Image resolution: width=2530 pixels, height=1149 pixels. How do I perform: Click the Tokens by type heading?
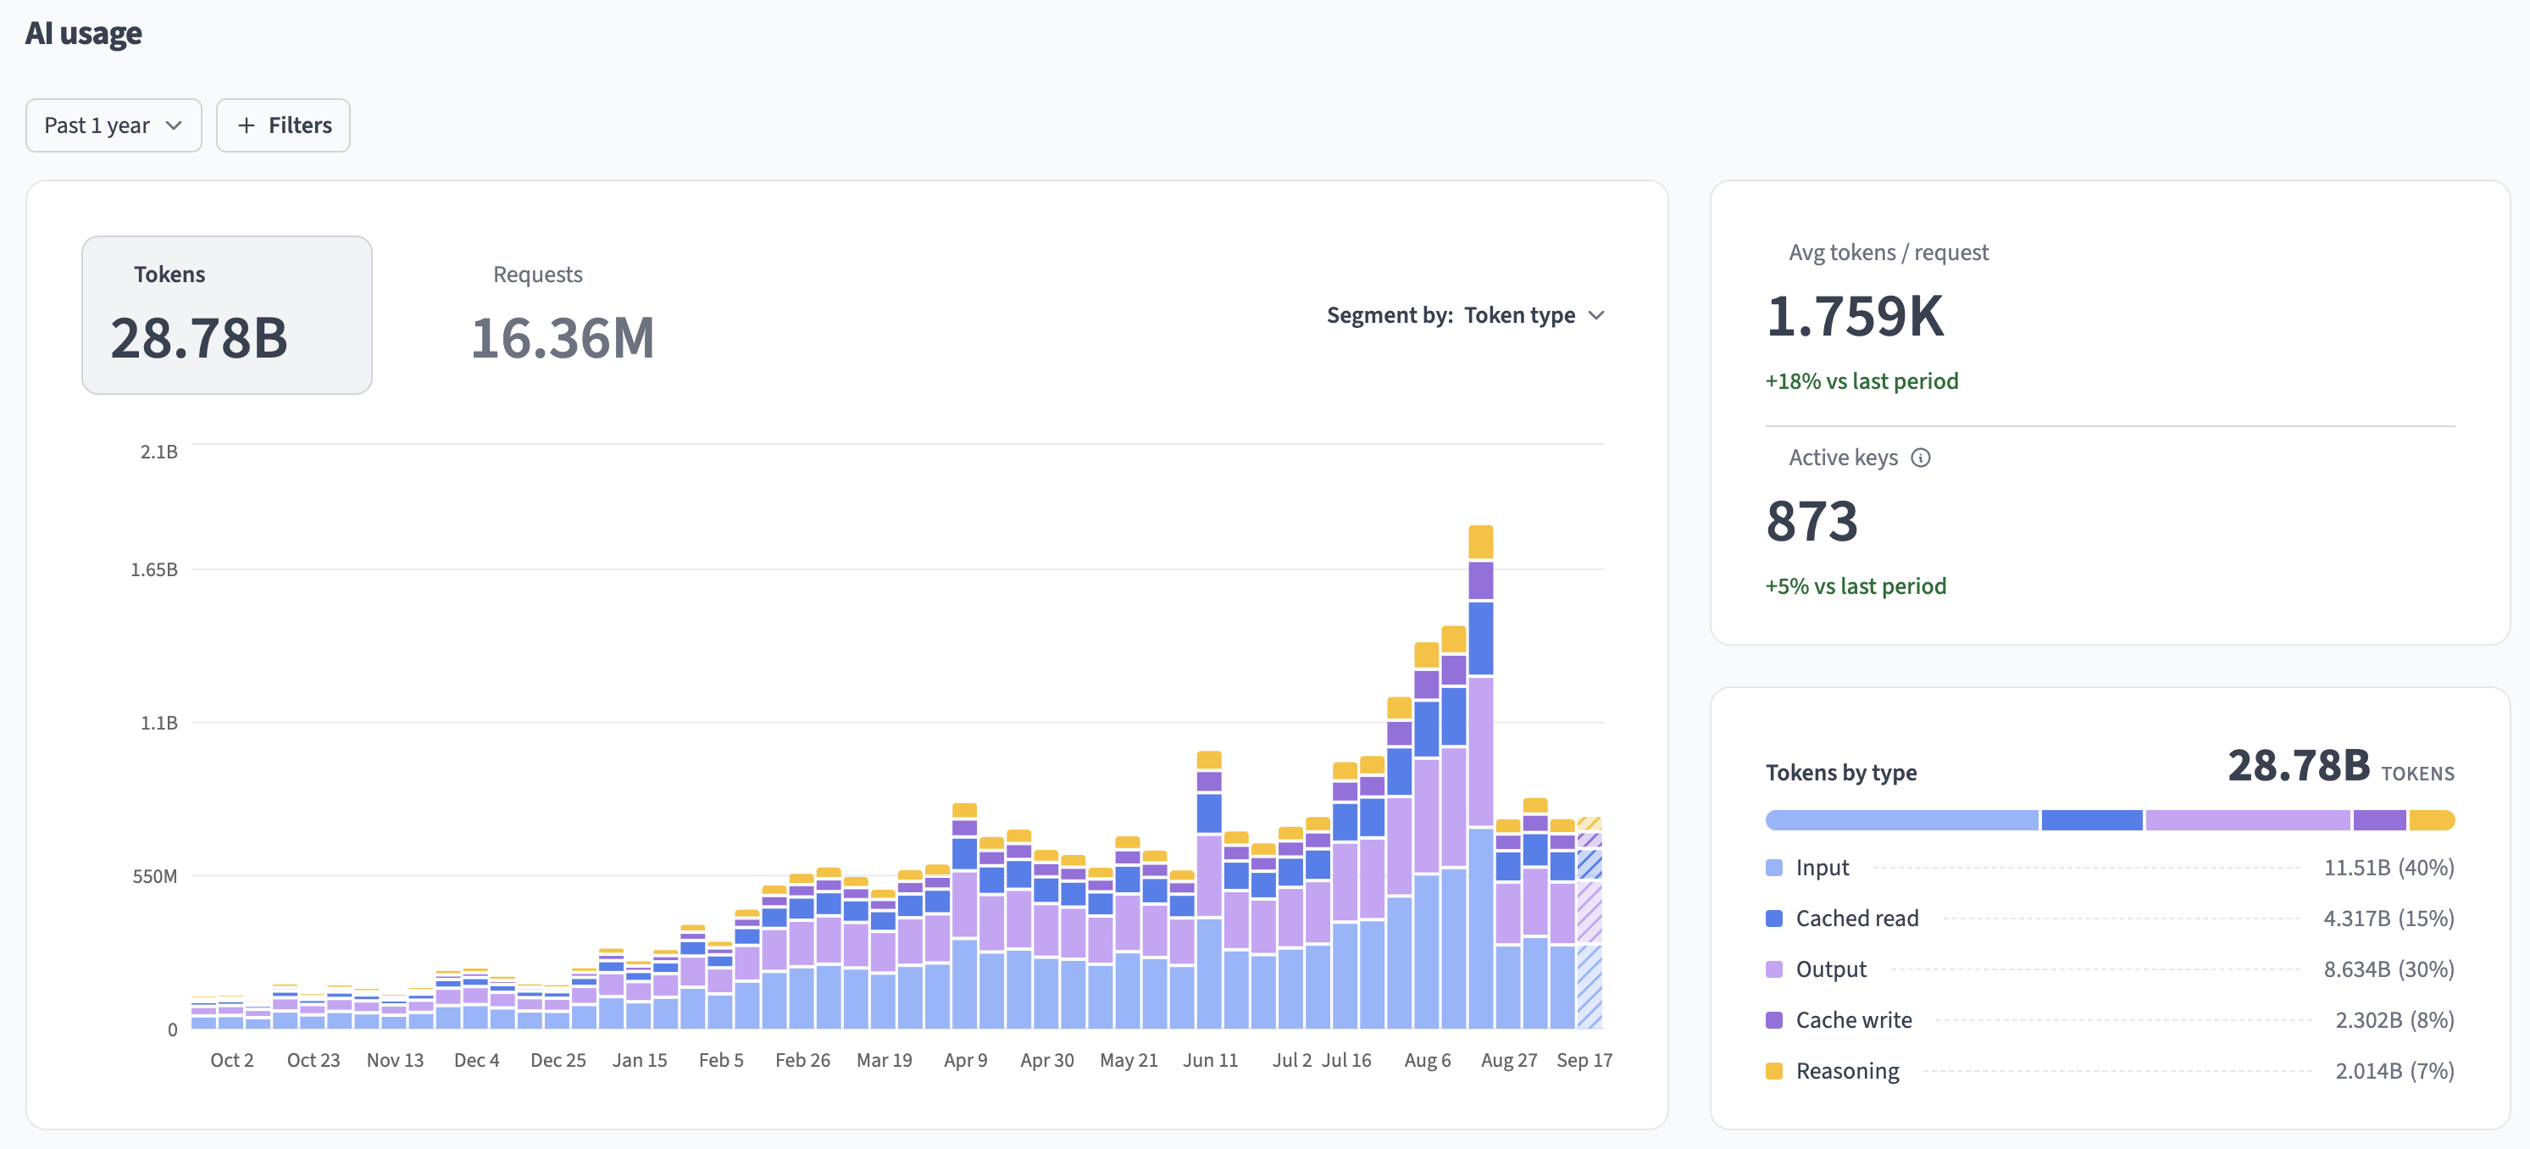(1840, 773)
